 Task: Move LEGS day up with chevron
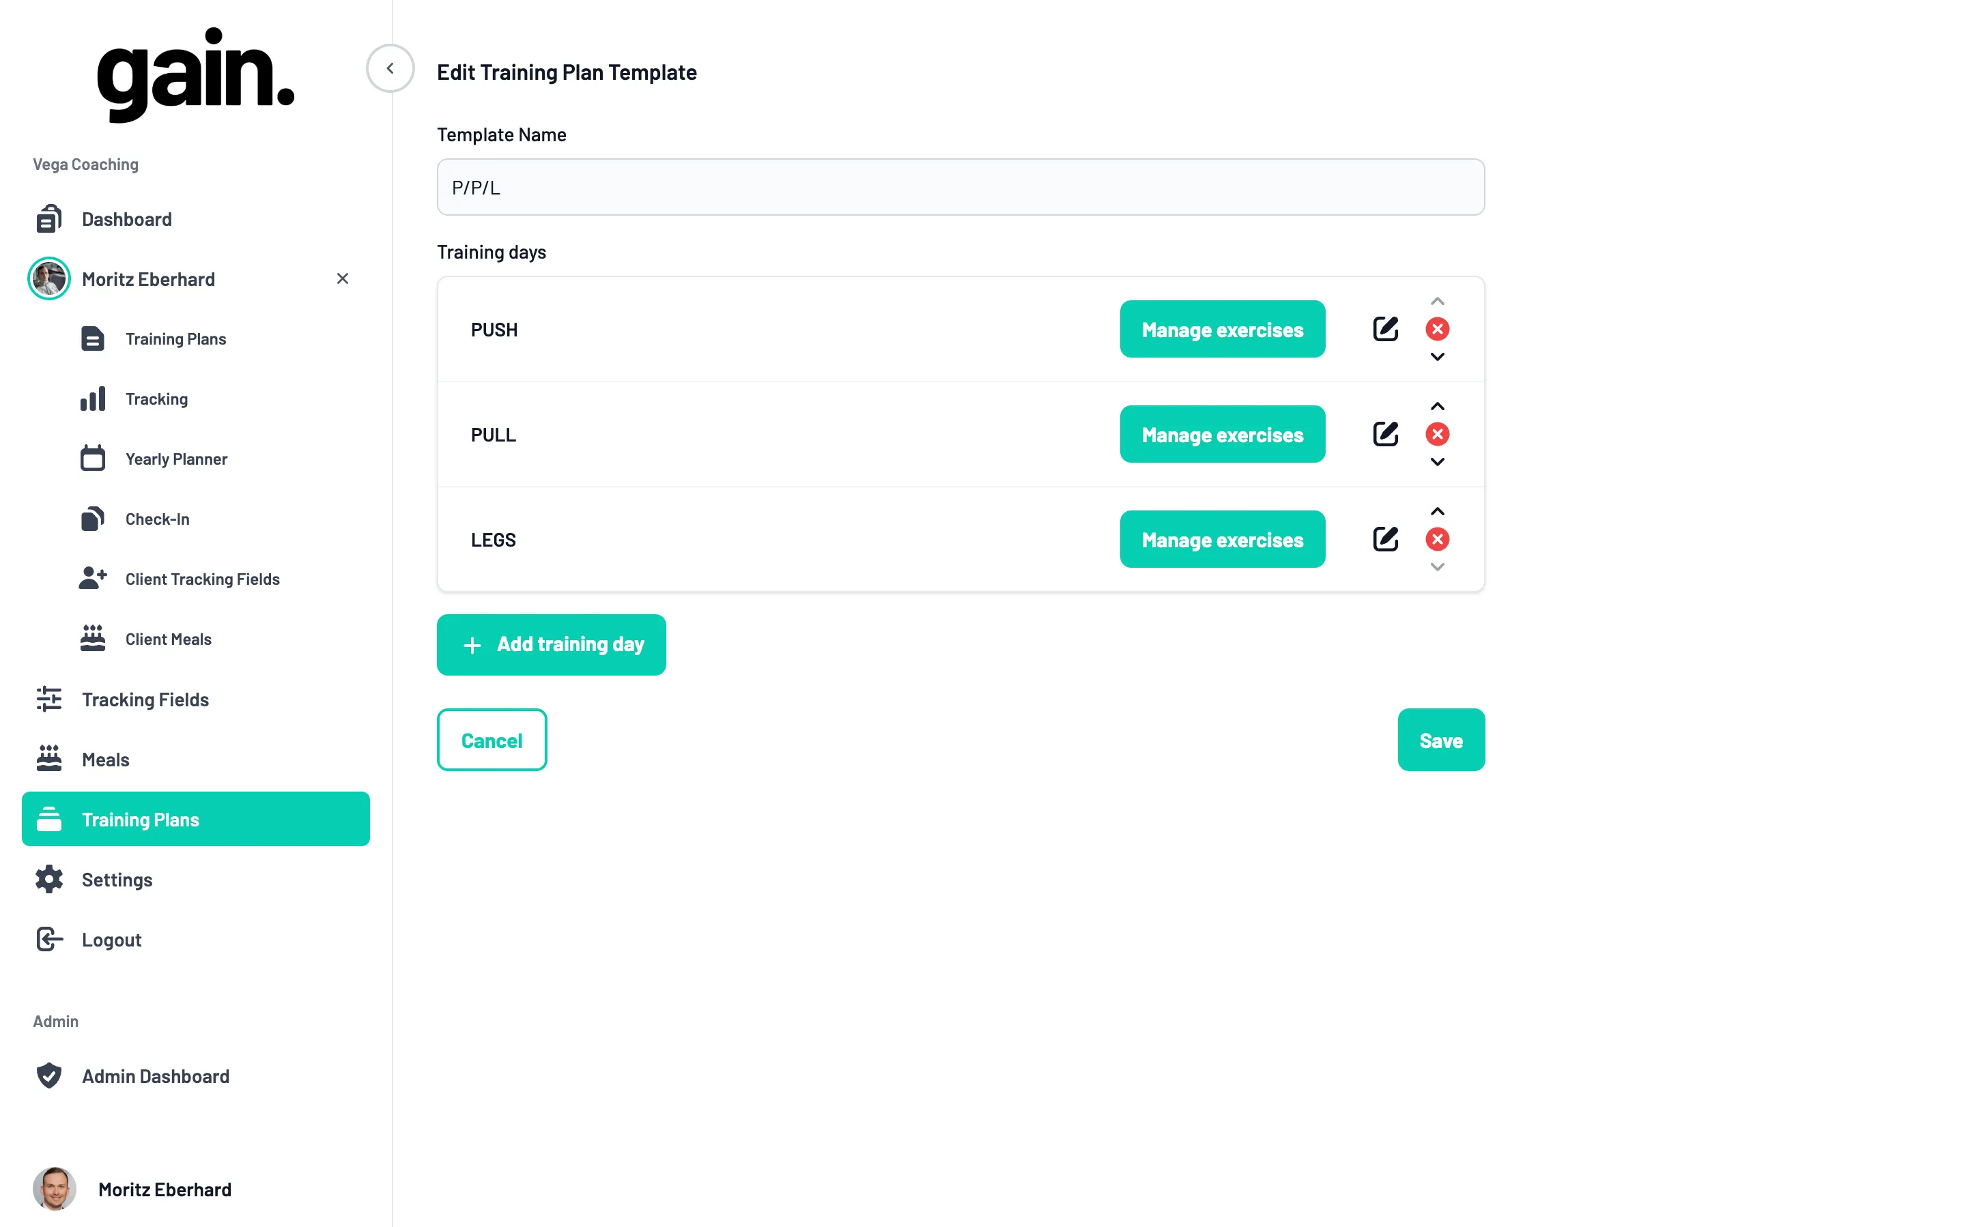(x=1437, y=511)
